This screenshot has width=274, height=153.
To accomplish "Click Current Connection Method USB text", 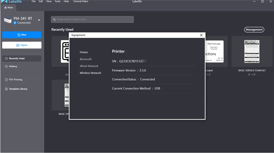I will click(x=136, y=88).
